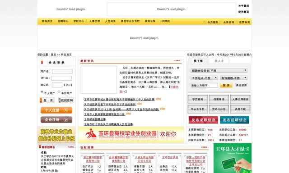Viewport: 289px width, 173px height.
Task: Open 高校毕业生专栏 in the navigation bar
Action: pyautogui.click(x=130, y=21)
